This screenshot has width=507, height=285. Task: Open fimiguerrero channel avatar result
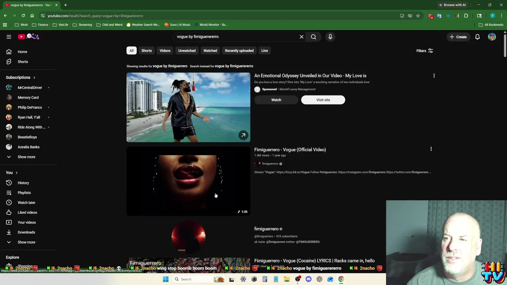click(189, 236)
